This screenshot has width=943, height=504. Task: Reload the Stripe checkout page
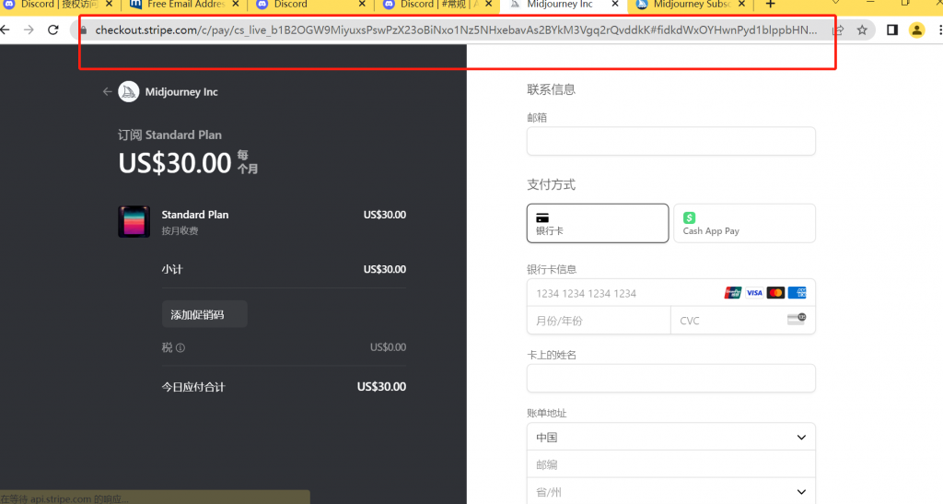coord(52,29)
